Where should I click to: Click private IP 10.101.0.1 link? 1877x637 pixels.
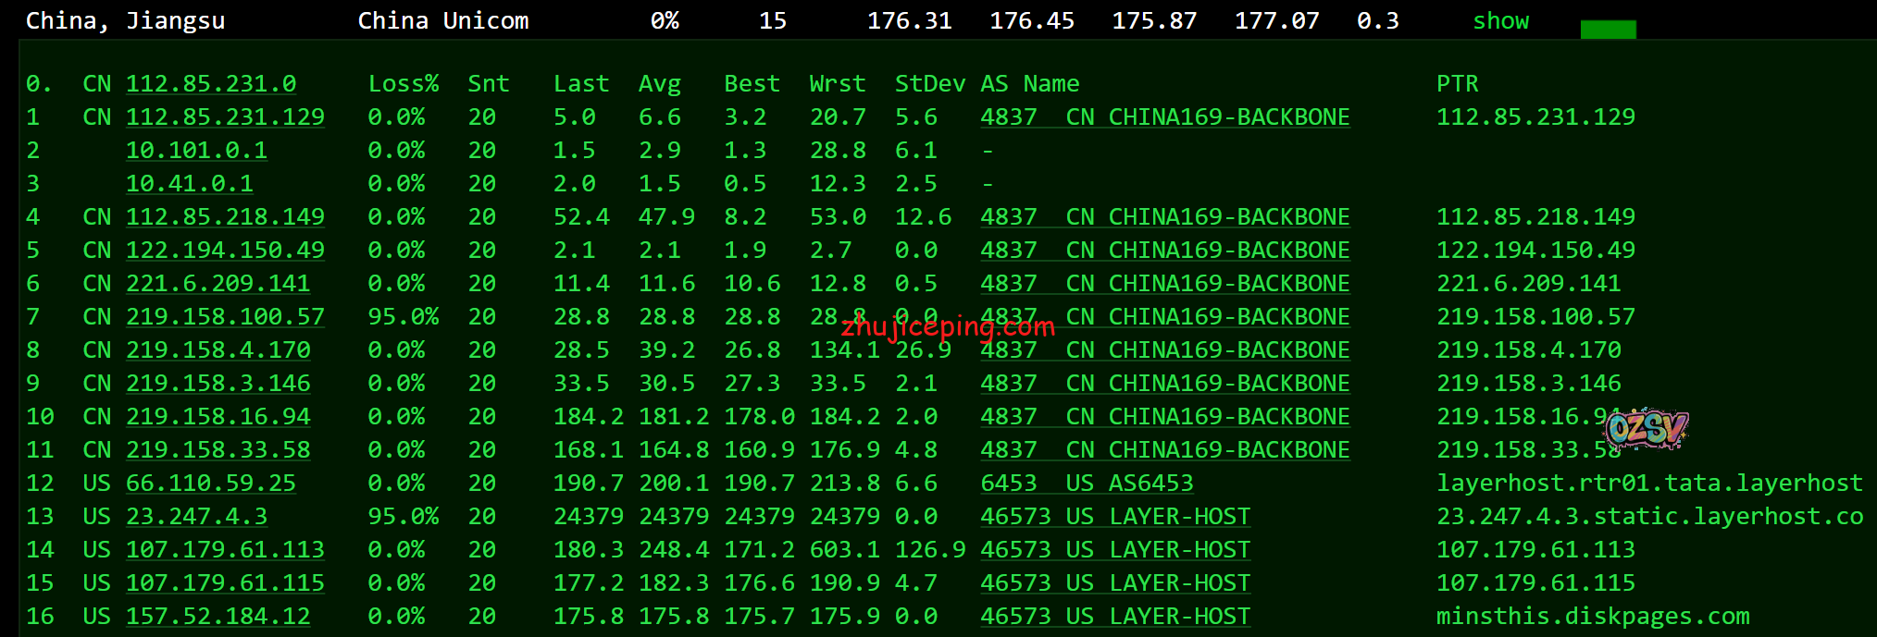[x=196, y=151]
